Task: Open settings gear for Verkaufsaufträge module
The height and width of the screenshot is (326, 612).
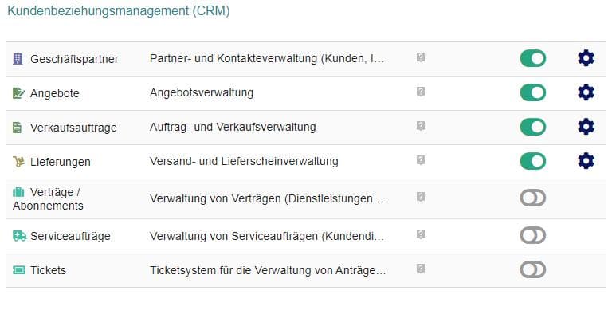Action: [x=586, y=127]
